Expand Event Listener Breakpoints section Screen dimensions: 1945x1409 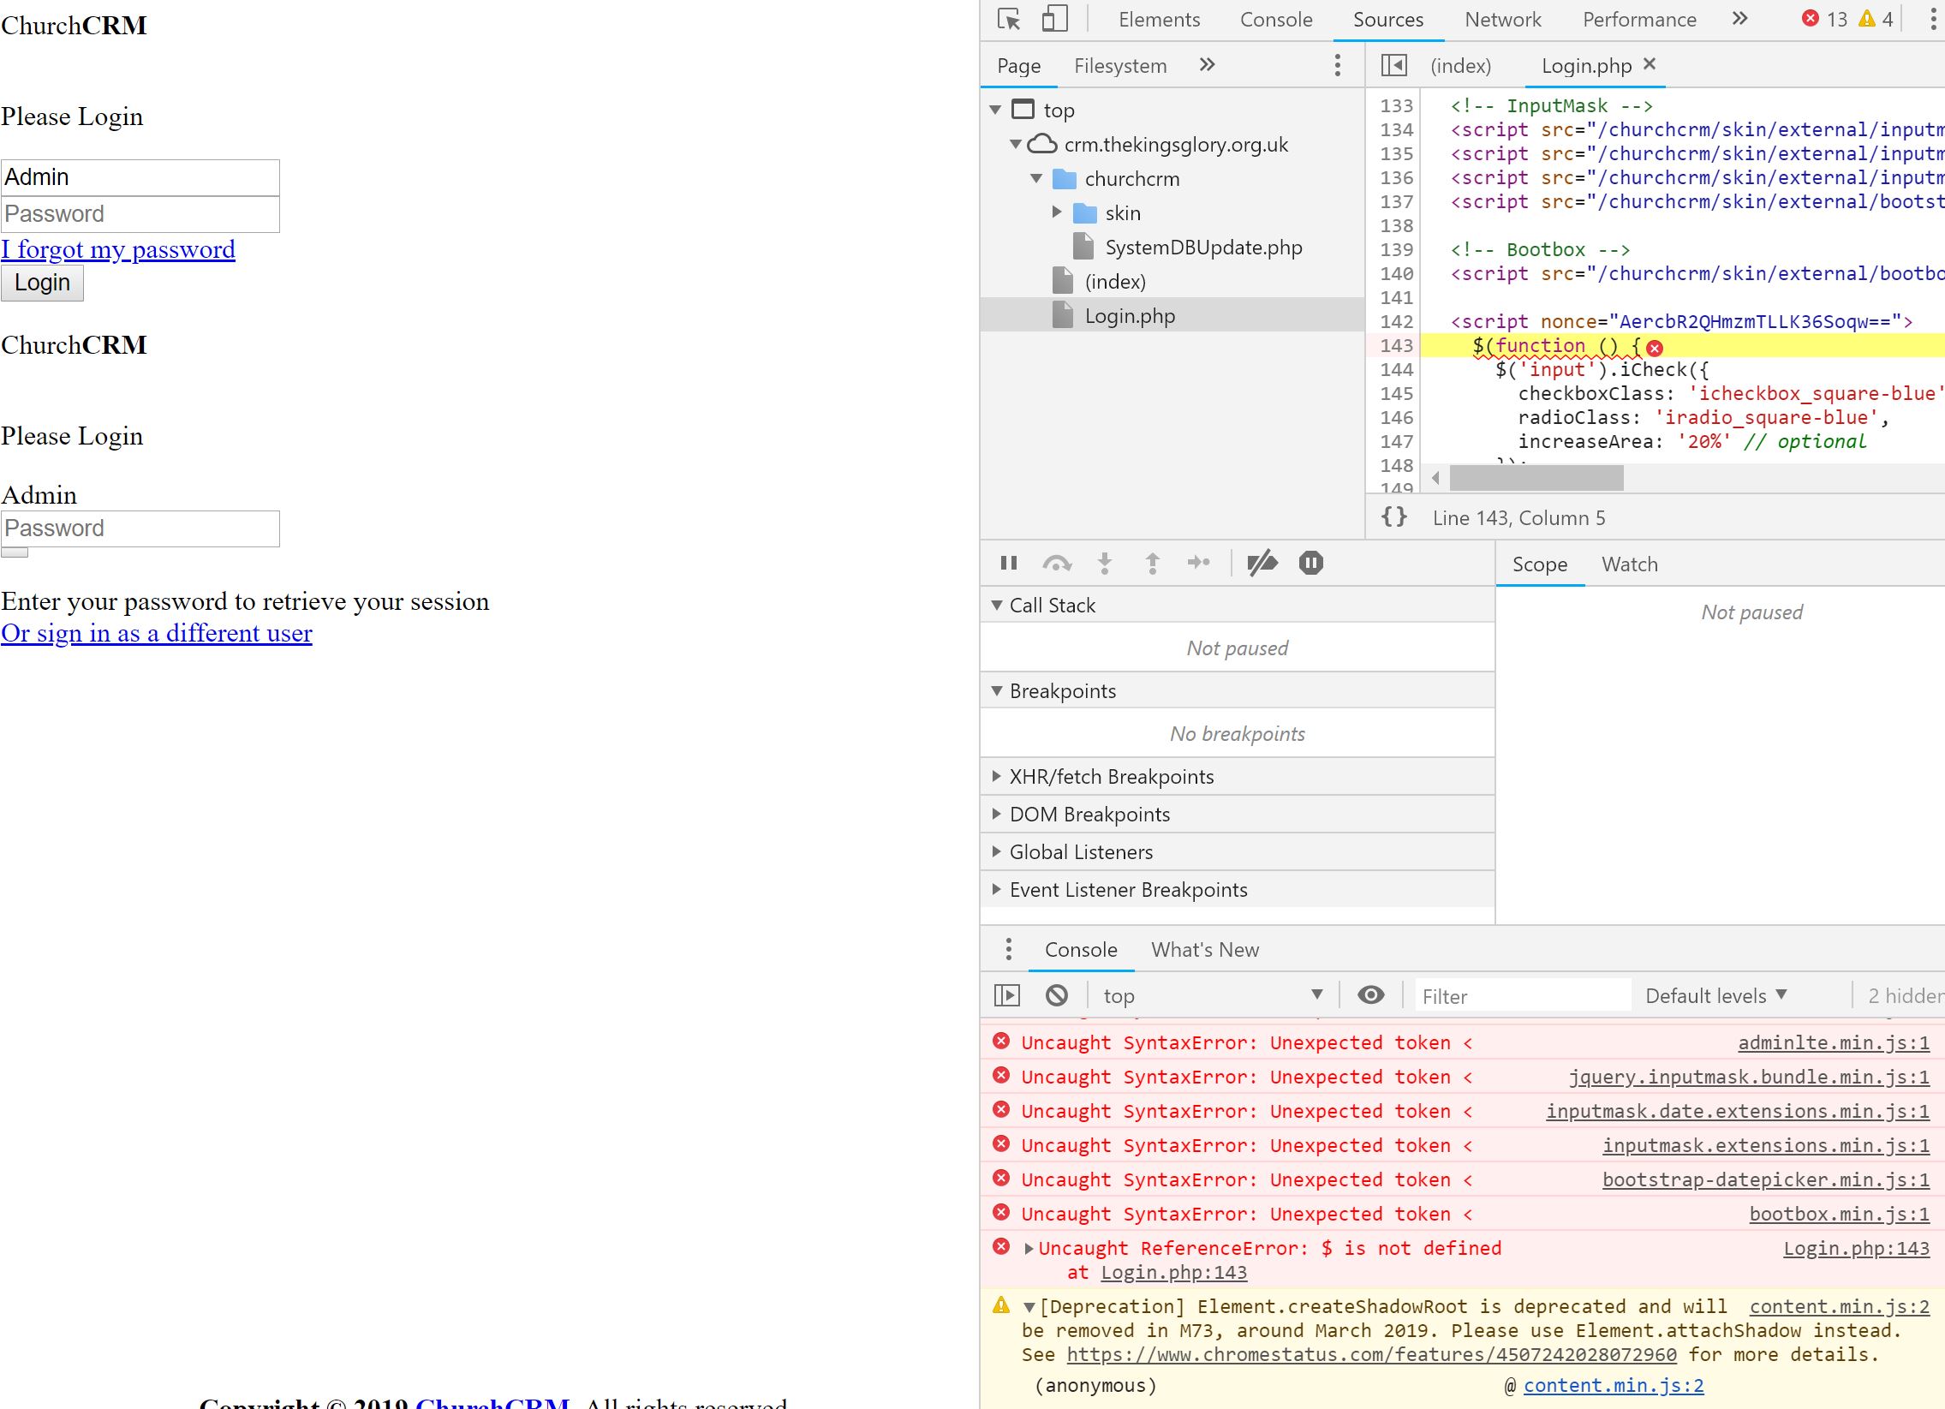click(997, 889)
